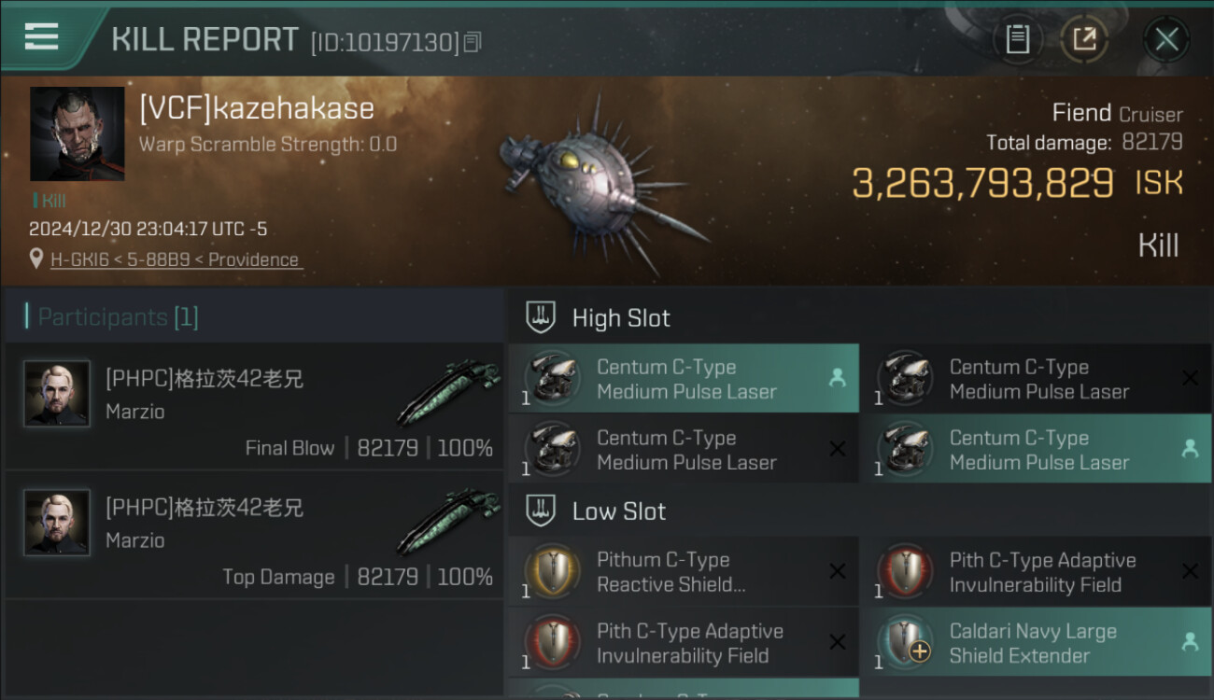Click the Top Damage participant's ship icon
1214x700 pixels.
pos(448,523)
